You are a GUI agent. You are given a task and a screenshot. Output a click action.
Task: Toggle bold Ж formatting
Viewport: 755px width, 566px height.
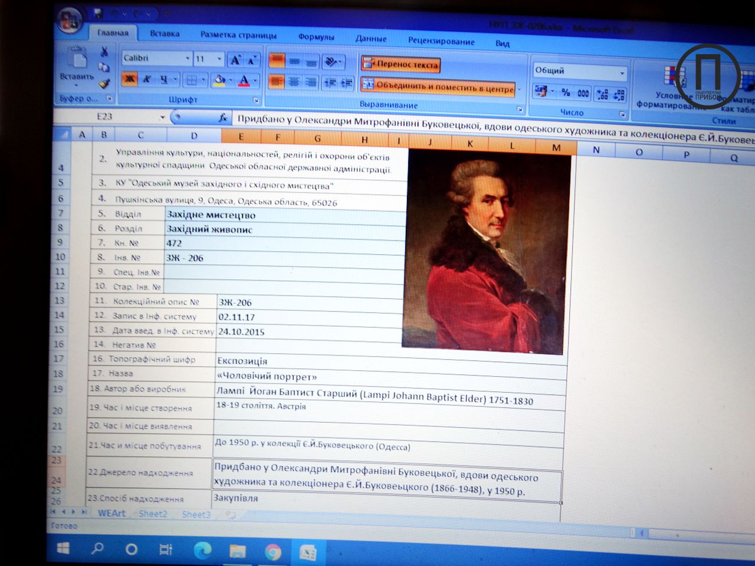130,78
